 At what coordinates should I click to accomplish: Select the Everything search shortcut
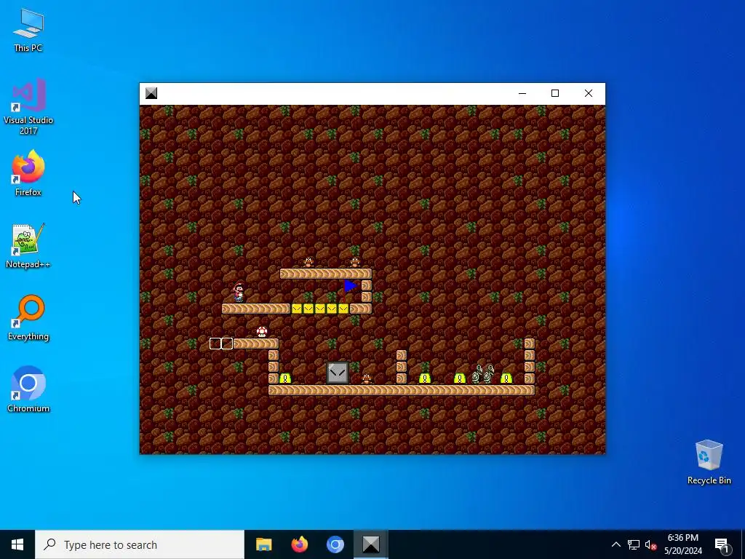[x=28, y=317]
